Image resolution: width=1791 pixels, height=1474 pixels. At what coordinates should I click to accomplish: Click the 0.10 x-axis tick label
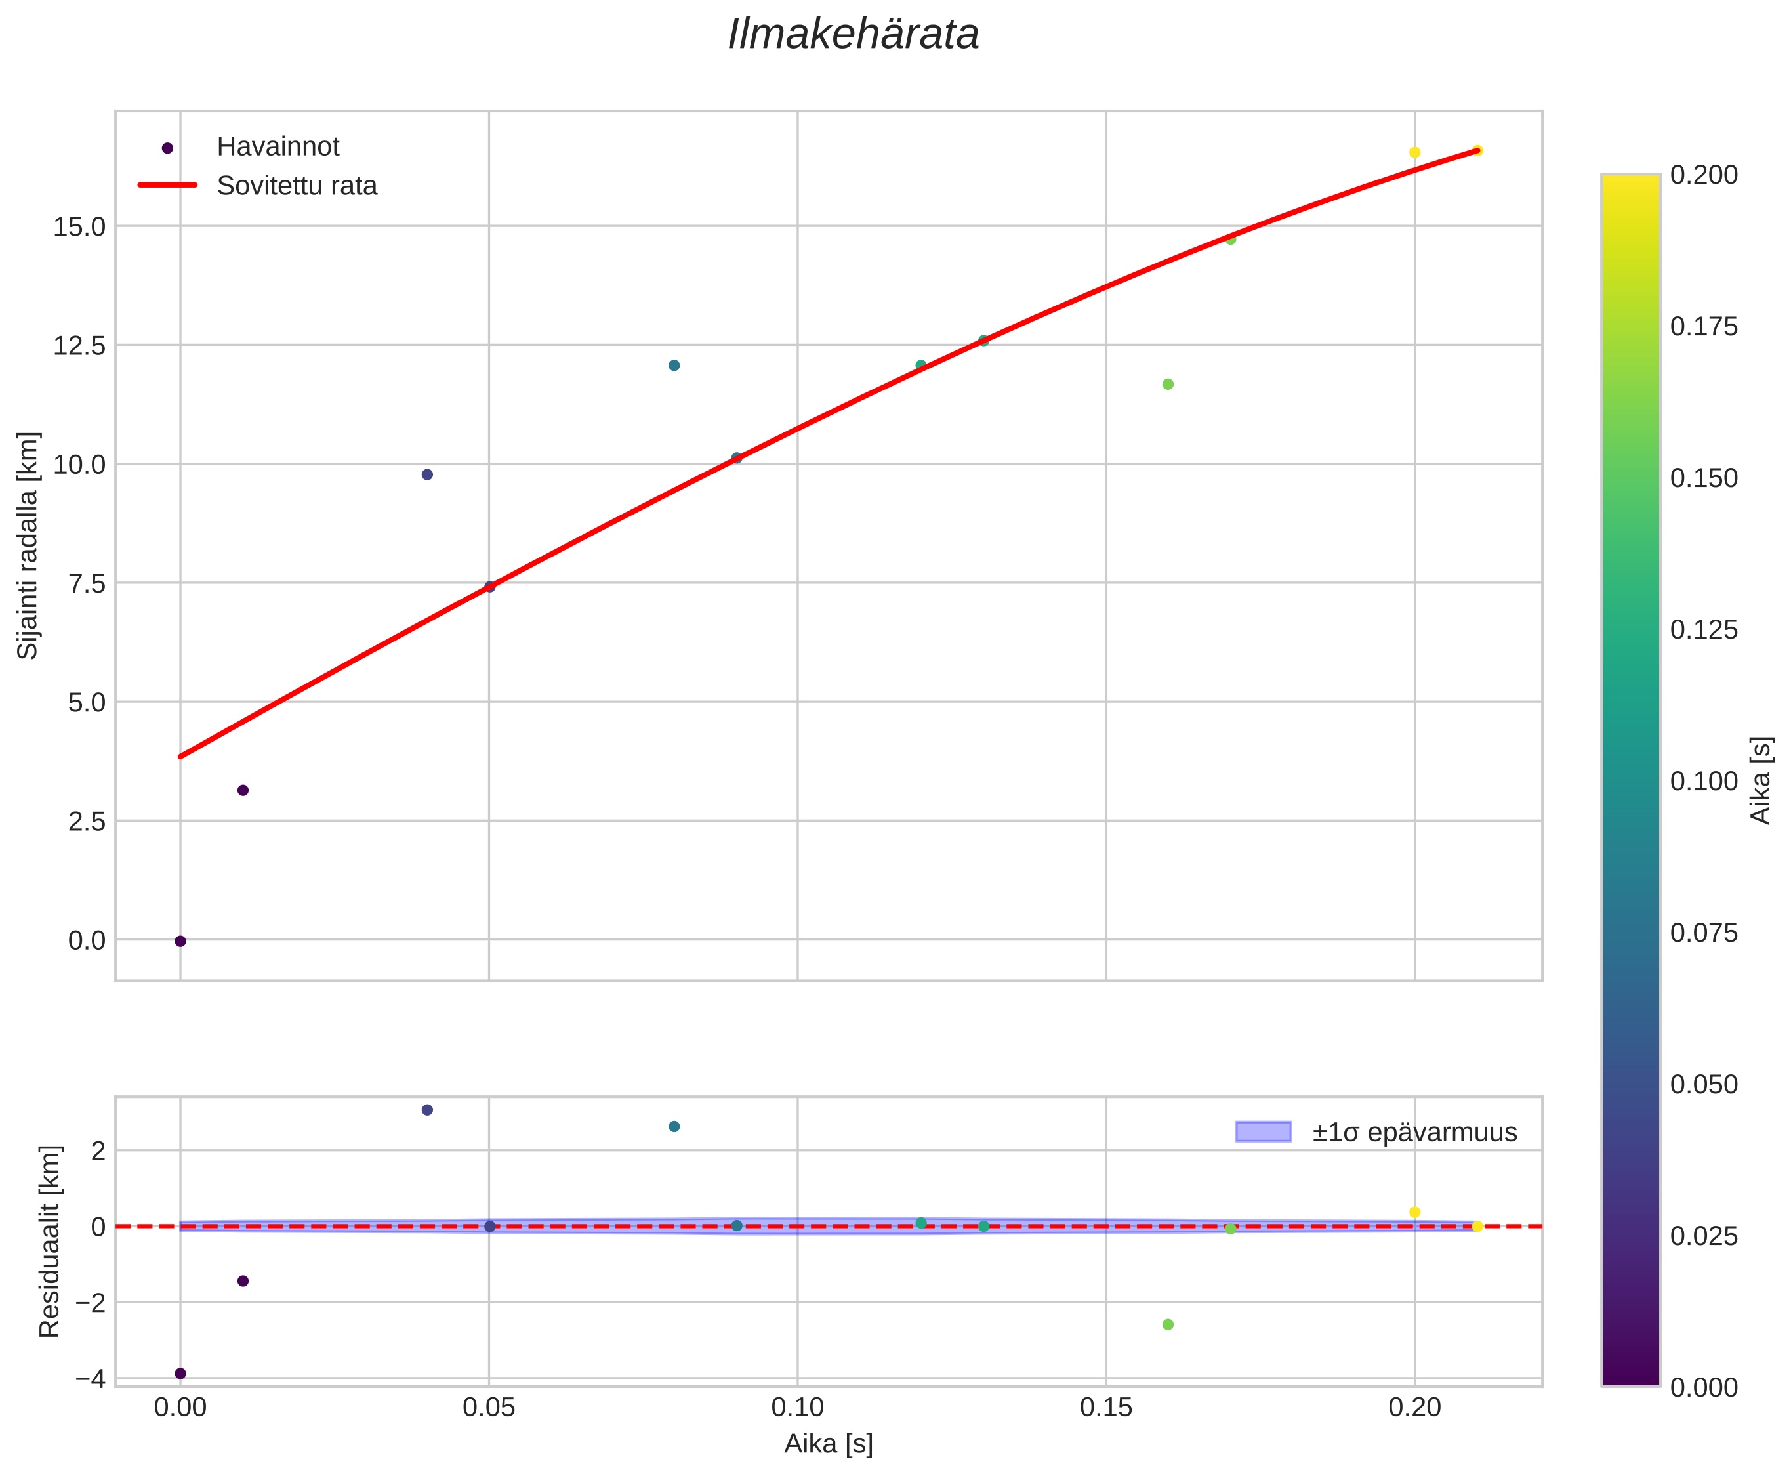[797, 1408]
